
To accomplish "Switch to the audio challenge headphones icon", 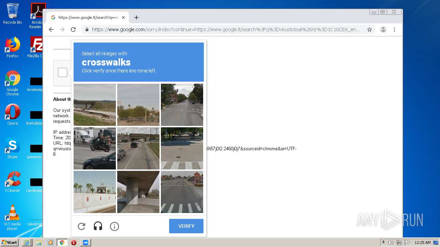I will pyautogui.click(x=98, y=226).
